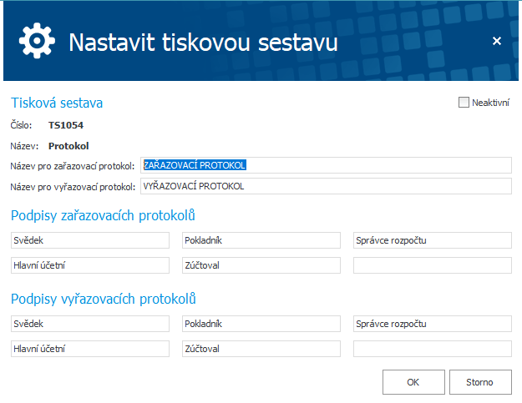Click the Nastavit tiskovou sestavu title

pyautogui.click(x=204, y=43)
